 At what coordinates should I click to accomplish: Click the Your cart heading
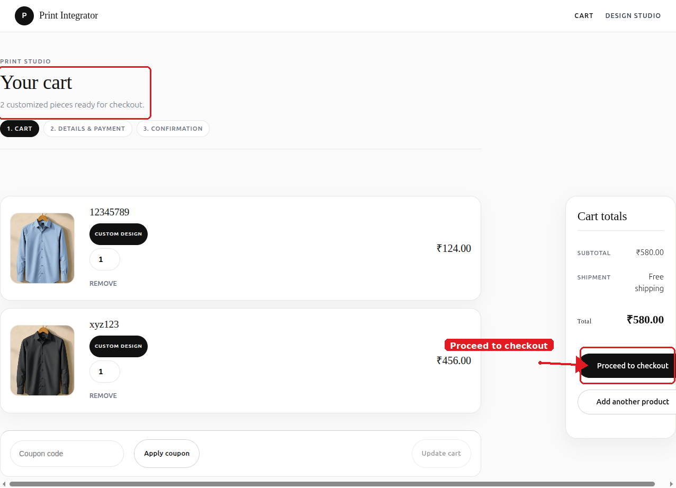tap(36, 83)
